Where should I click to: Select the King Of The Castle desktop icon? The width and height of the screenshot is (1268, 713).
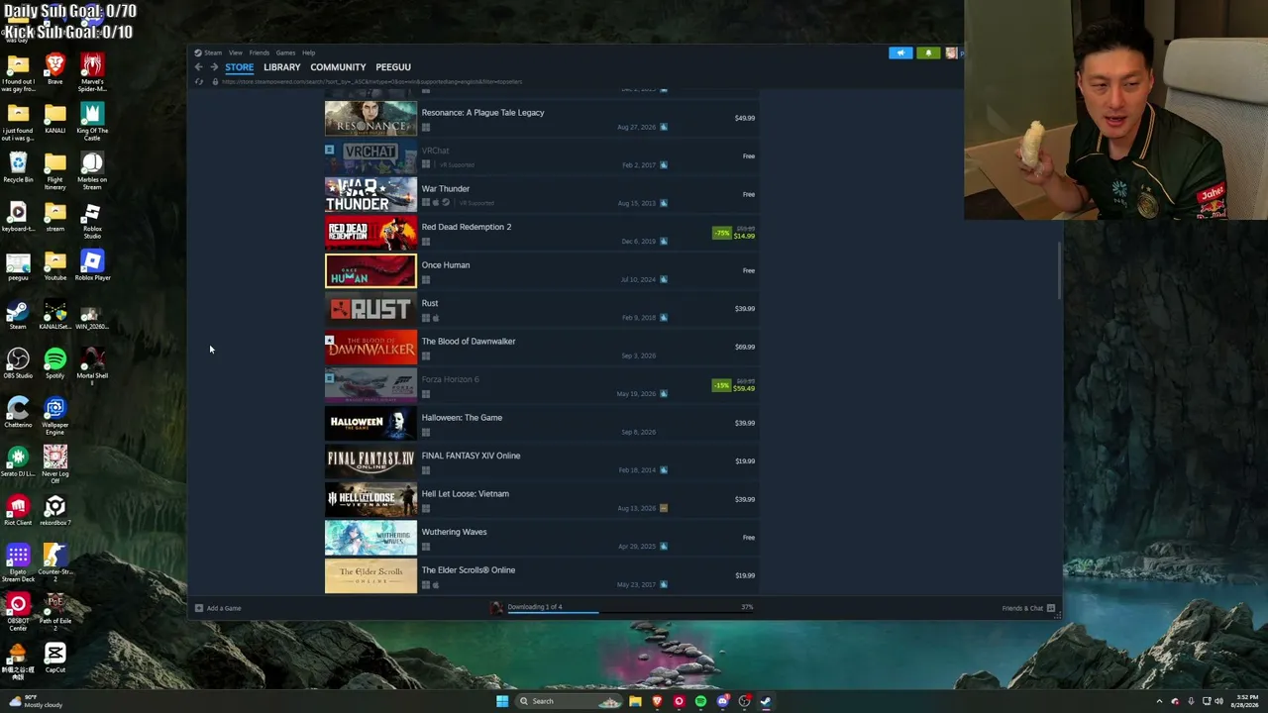pyautogui.click(x=92, y=122)
